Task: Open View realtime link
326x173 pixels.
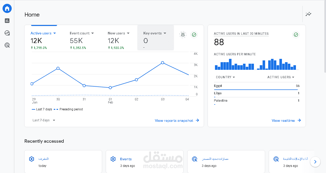Action: pos(286,121)
